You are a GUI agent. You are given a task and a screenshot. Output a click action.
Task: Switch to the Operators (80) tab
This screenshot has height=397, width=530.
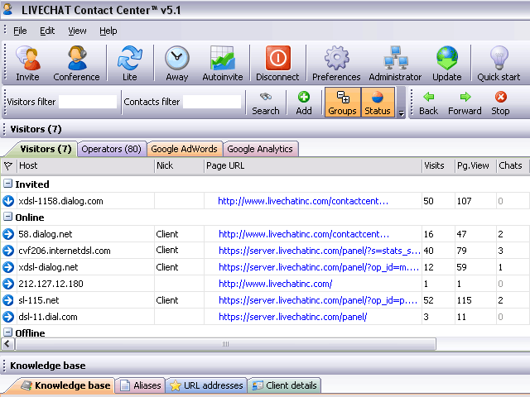[112, 149]
